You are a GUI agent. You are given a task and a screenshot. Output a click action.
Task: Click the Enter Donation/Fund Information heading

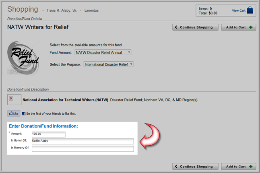(43, 126)
